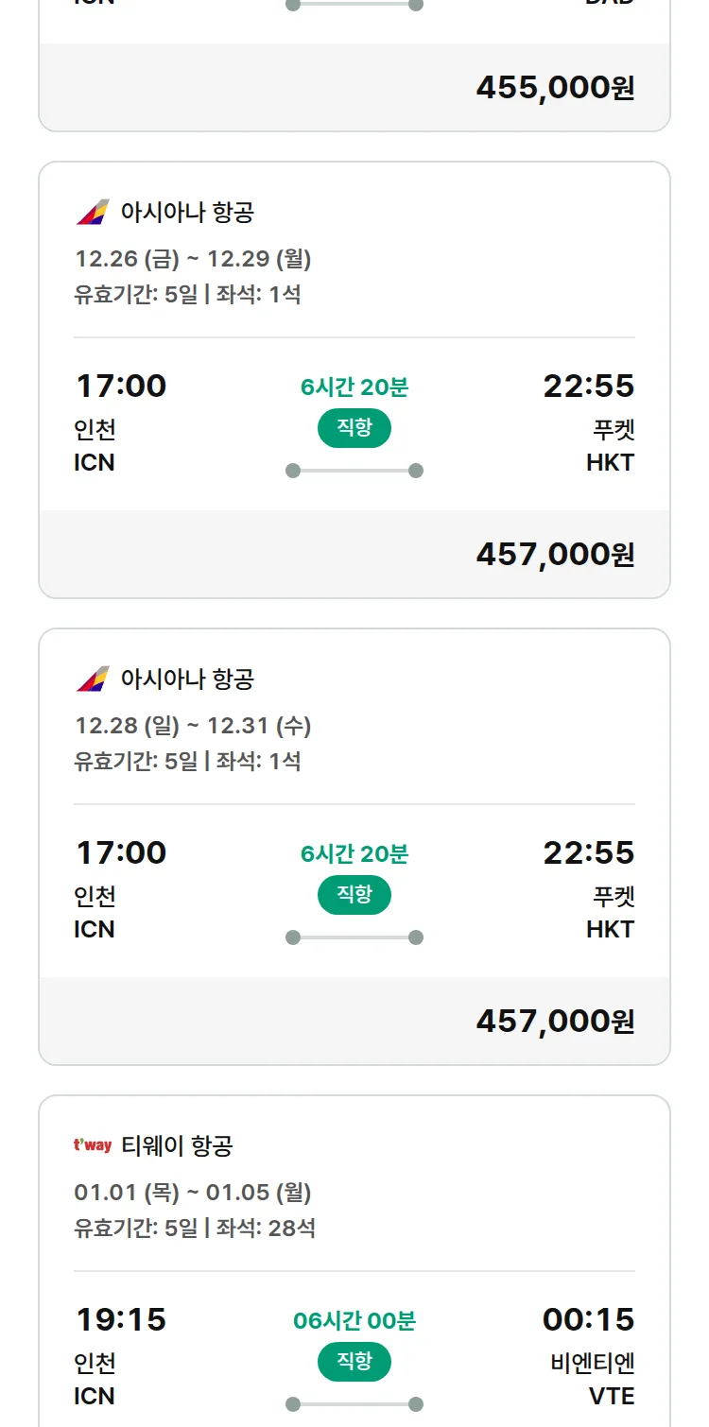
Task: Tap 22:55 arrival on the 12.28 card
Action: pos(588,852)
